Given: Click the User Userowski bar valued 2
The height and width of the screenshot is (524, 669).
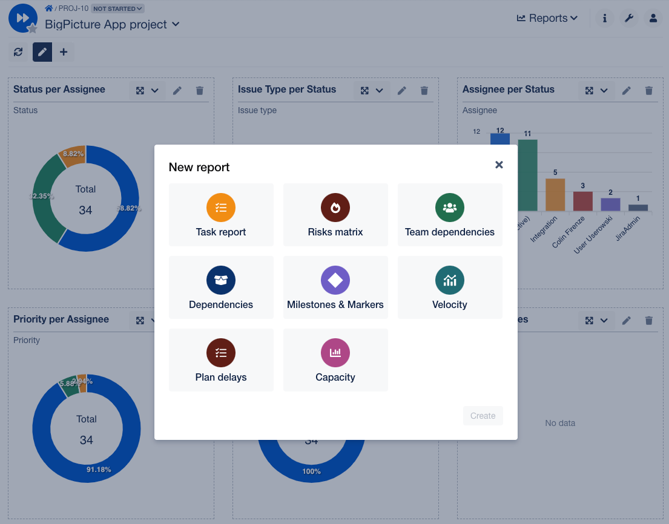Looking at the screenshot, I should point(610,205).
